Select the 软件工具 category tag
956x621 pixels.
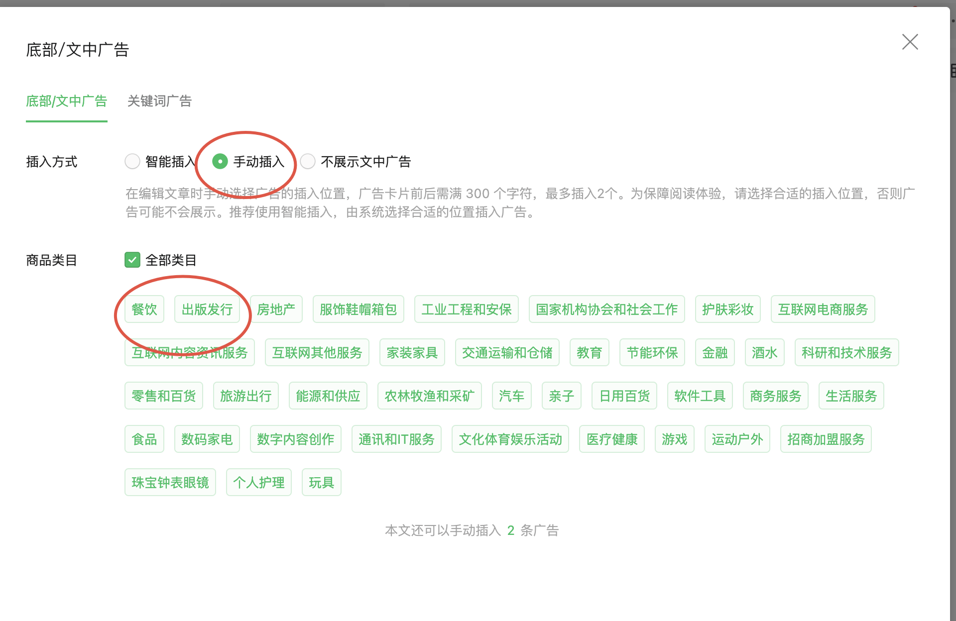click(700, 396)
